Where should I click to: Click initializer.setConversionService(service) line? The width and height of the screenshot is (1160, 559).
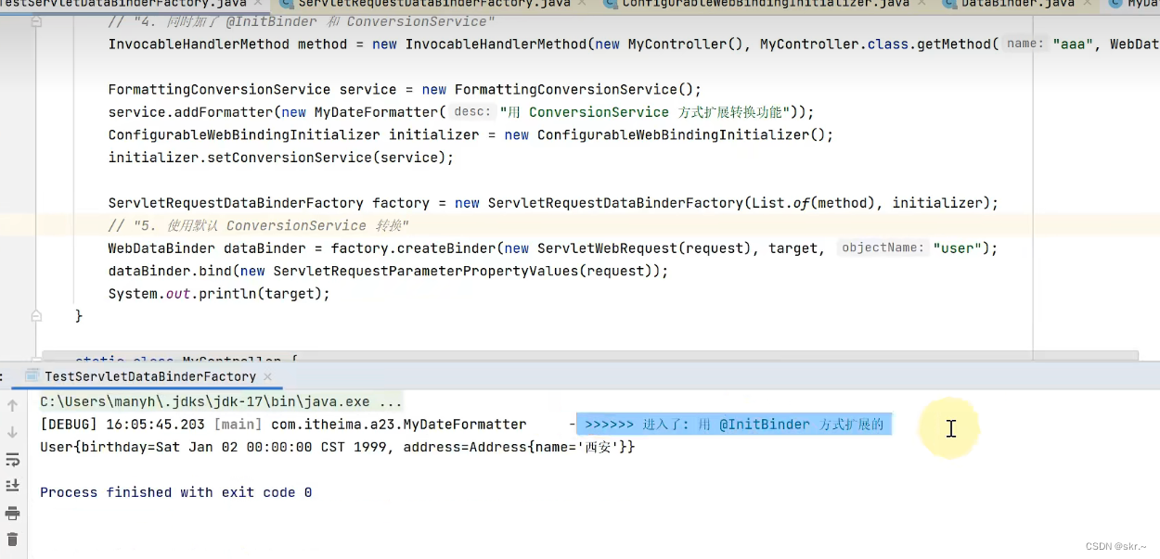(x=281, y=158)
